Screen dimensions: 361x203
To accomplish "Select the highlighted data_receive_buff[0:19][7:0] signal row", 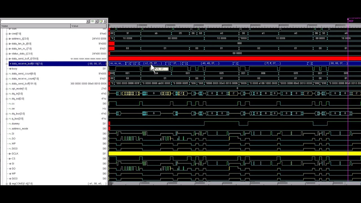I will 58,64.
